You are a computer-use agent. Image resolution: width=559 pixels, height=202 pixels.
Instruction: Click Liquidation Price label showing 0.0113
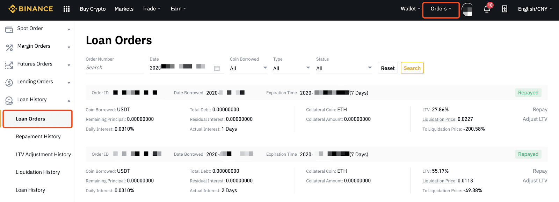pyautogui.click(x=439, y=181)
